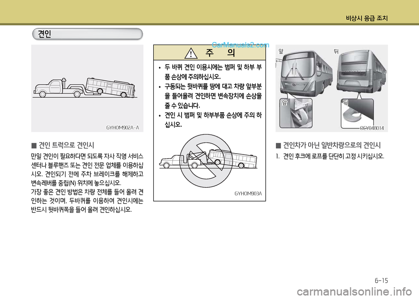Click the 앞 label badge on the front hook inset
This screenshot has width=419, height=299.
(x=284, y=102)
